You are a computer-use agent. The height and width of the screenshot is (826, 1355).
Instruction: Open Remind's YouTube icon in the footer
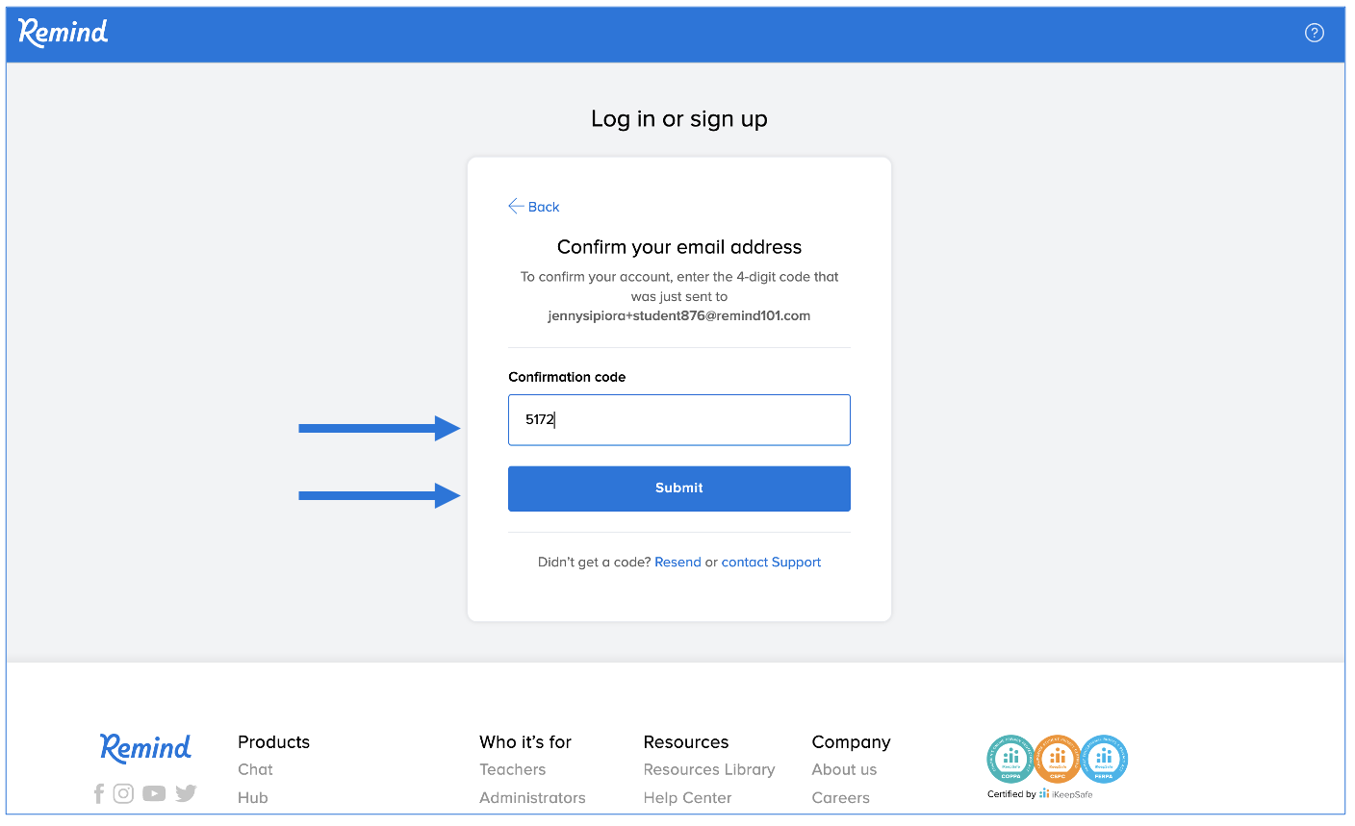click(154, 793)
